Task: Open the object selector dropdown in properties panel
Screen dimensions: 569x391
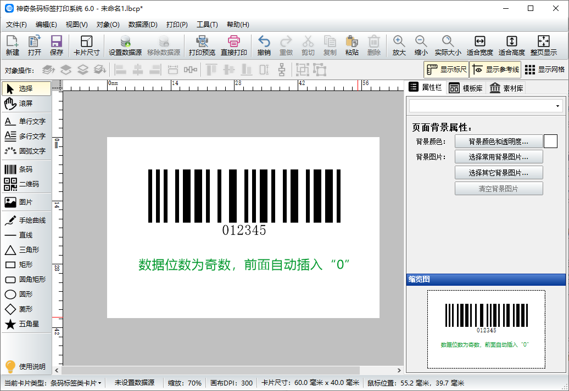Action: (486, 106)
